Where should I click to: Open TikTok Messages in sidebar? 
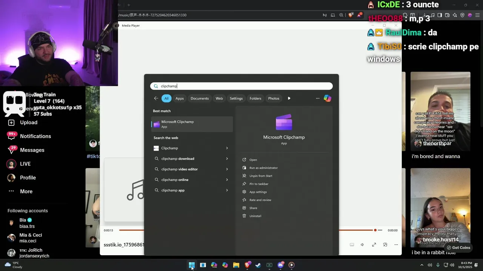coord(26,150)
